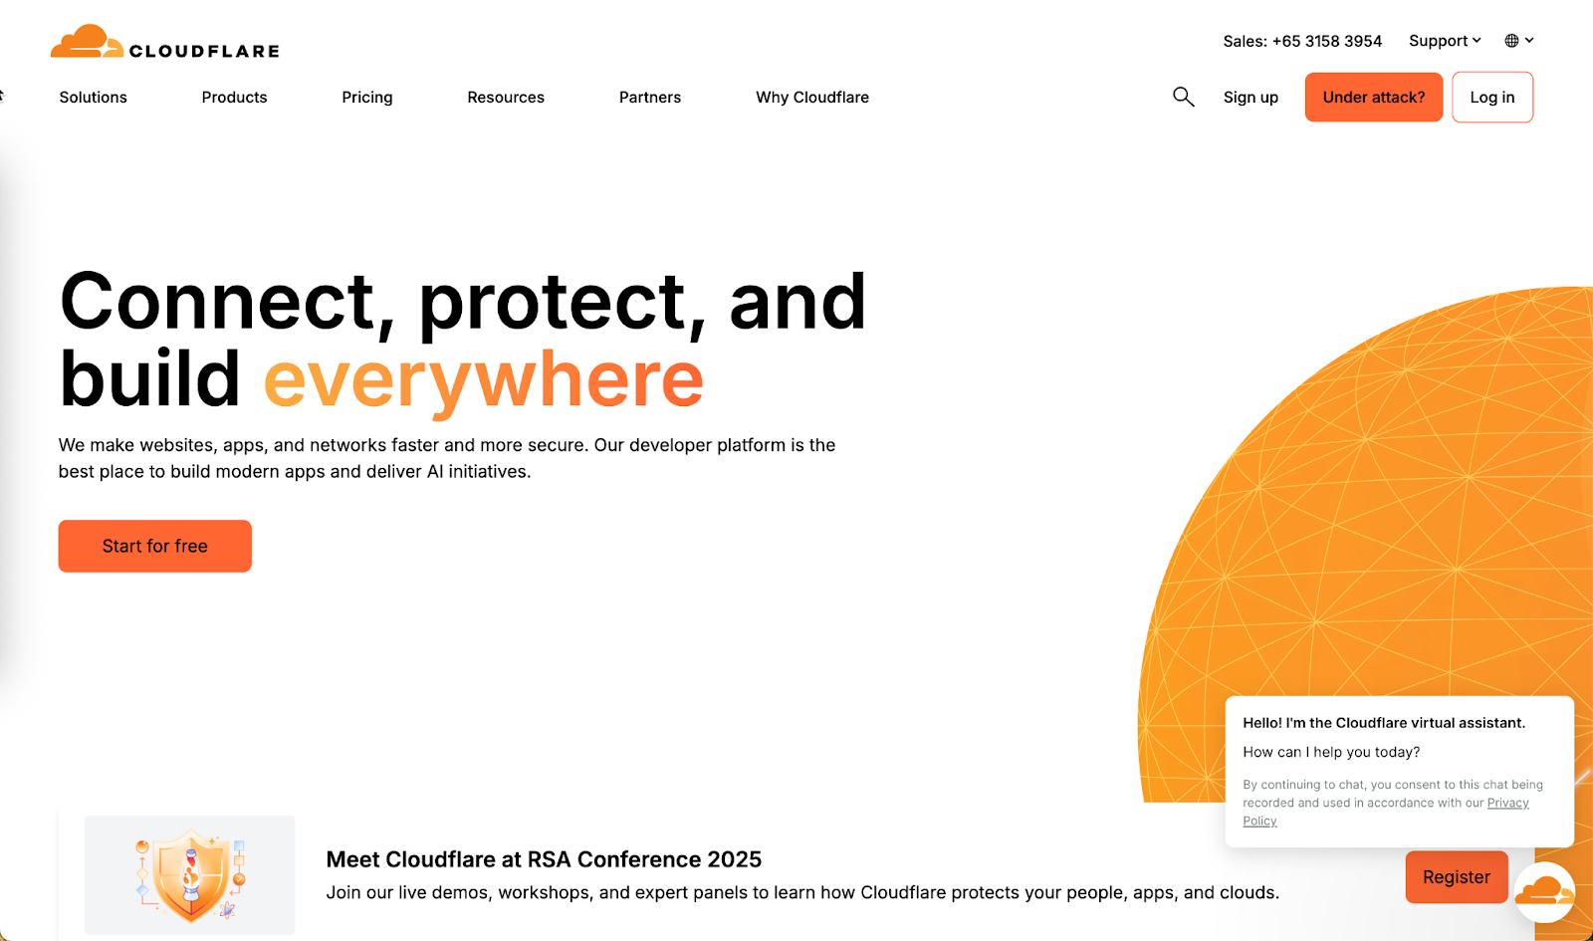The height and width of the screenshot is (941, 1593).
Task: Open the Products menu
Action: (235, 98)
